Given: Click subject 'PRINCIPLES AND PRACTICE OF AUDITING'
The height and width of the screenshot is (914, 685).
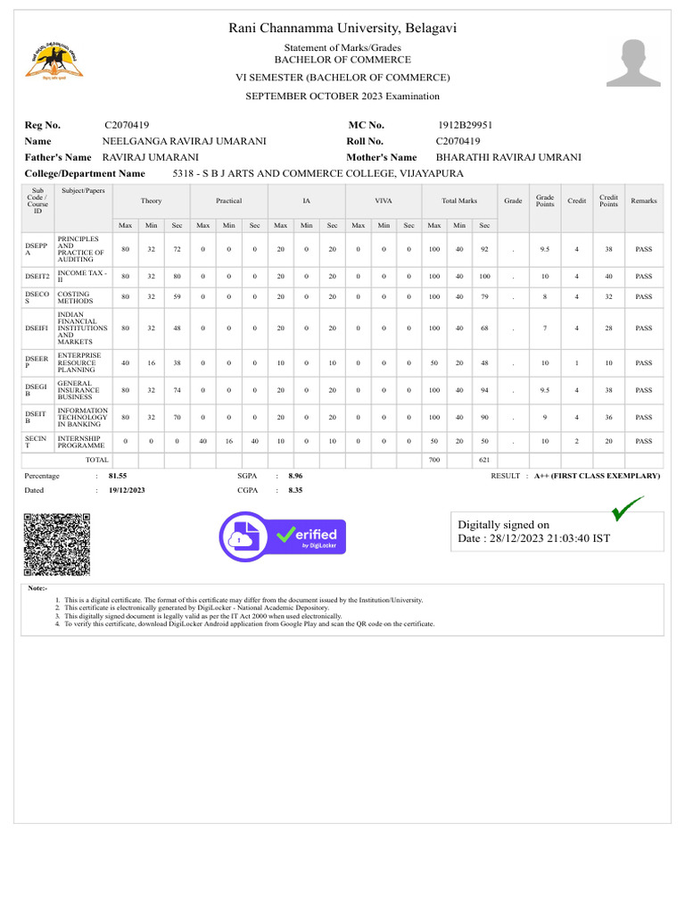Looking at the screenshot, I should [81, 250].
